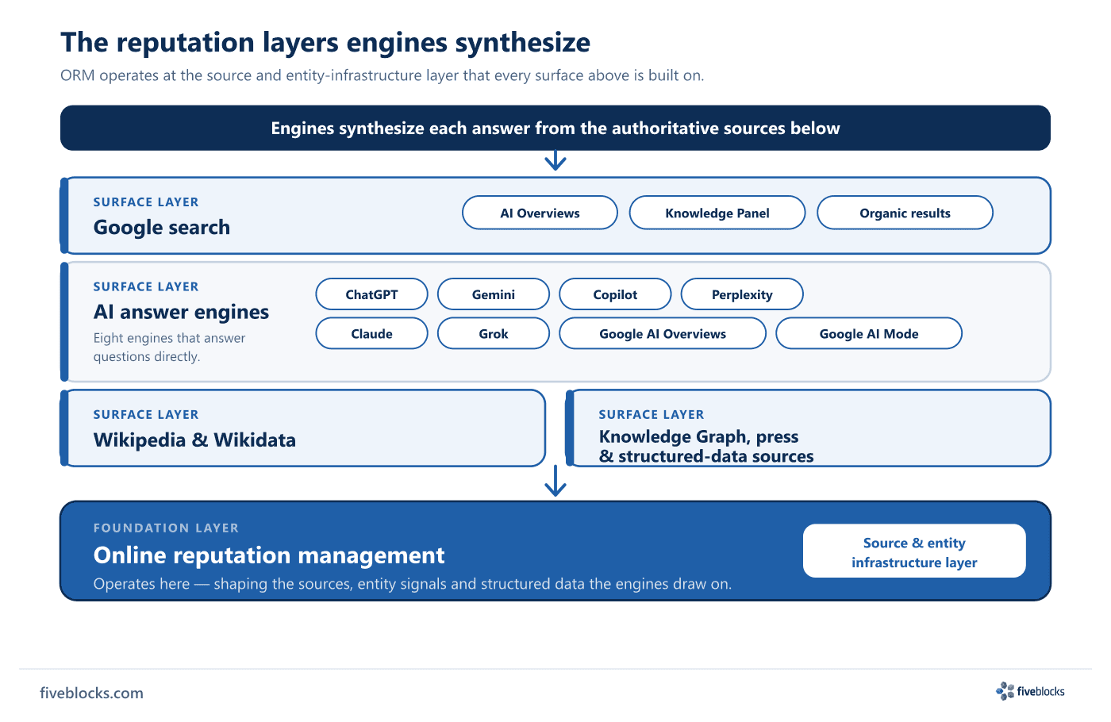Click the AI Overviews pill under Google search

[540, 213]
